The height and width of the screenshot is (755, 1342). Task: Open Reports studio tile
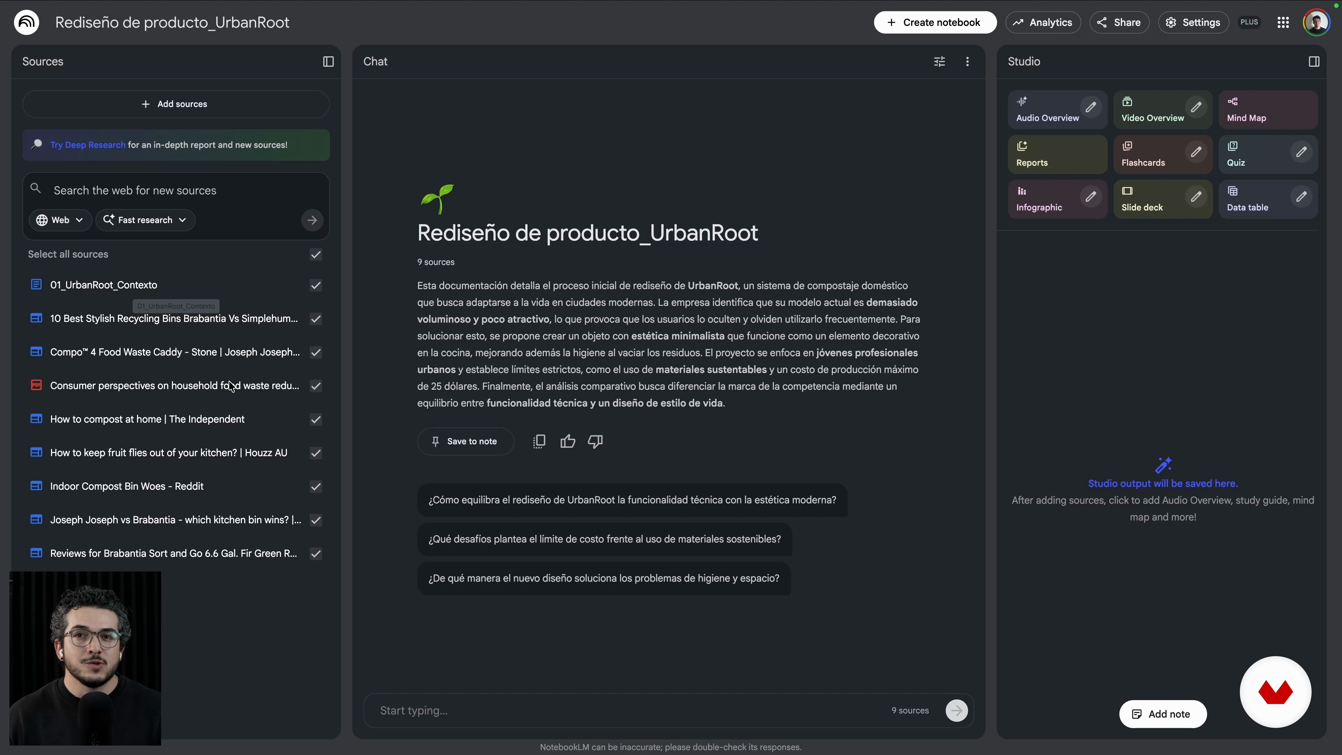(x=1057, y=155)
